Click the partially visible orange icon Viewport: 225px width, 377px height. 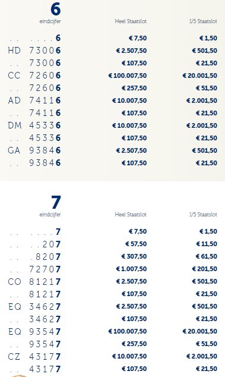coord(19,376)
